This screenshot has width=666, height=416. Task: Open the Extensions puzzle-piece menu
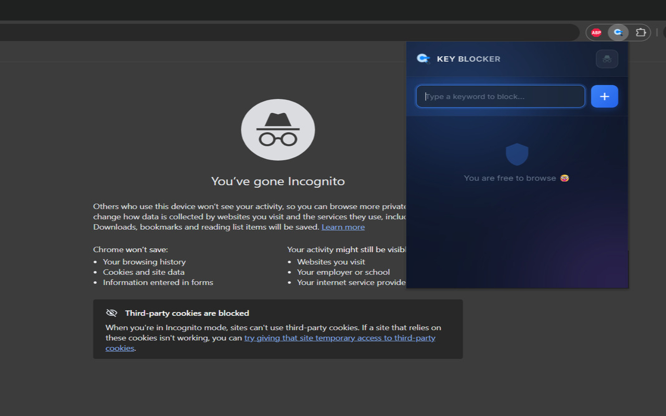pos(641,33)
